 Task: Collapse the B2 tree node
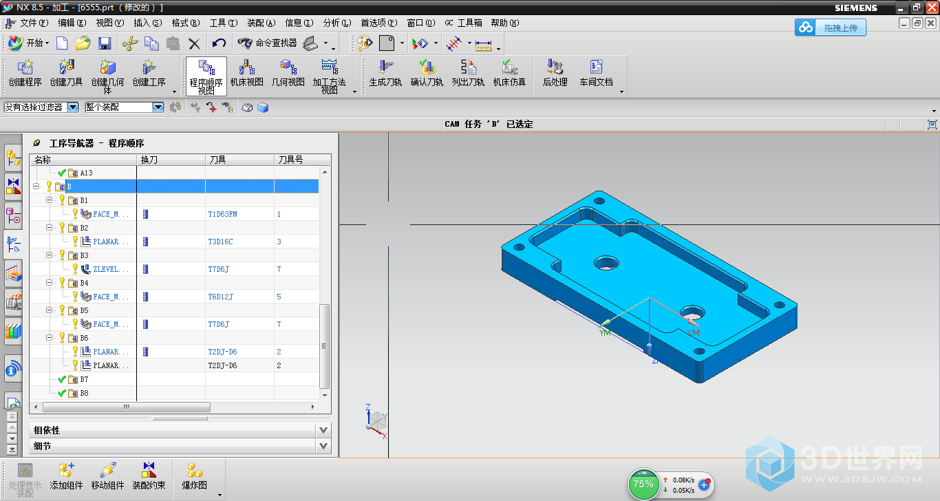pos(49,228)
